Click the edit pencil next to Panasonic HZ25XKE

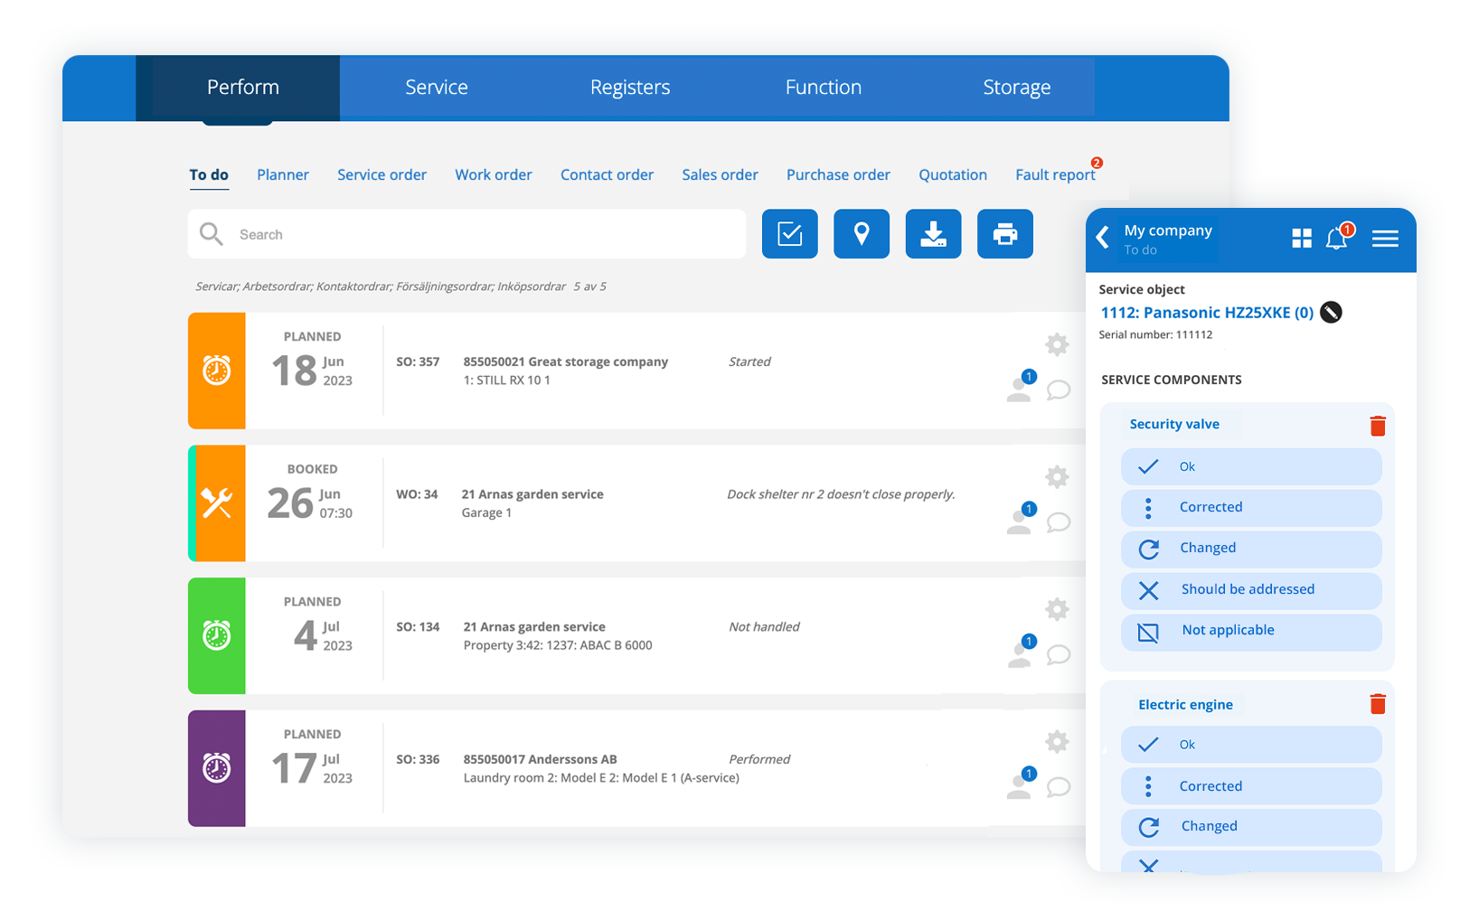pyautogui.click(x=1331, y=313)
